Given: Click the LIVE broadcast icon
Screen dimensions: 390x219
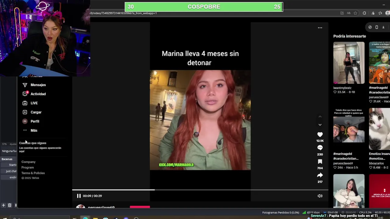Looking at the screenshot, I should pyautogui.click(x=25, y=103).
